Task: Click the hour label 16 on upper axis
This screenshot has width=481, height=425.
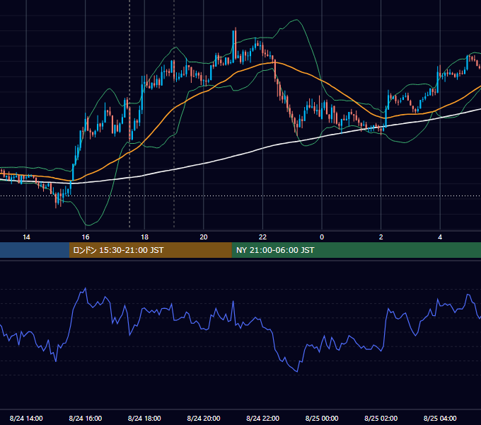Action: [x=86, y=237]
